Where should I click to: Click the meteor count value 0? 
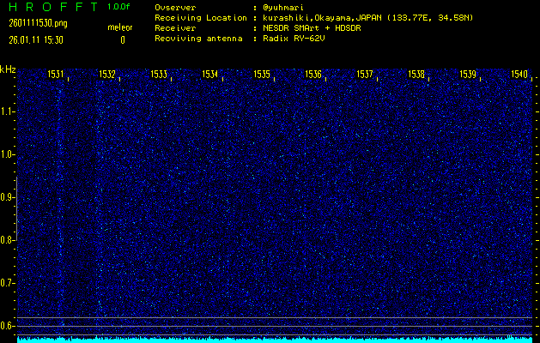click(x=122, y=39)
